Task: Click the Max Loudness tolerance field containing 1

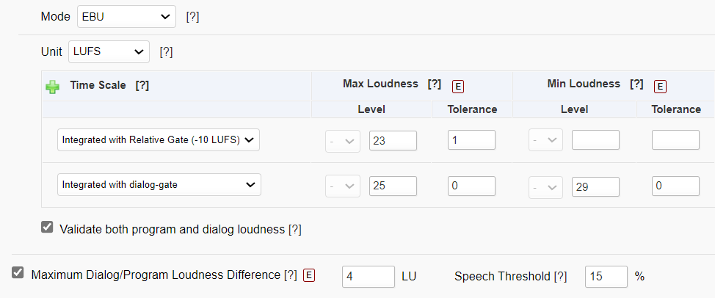Action: pos(471,140)
